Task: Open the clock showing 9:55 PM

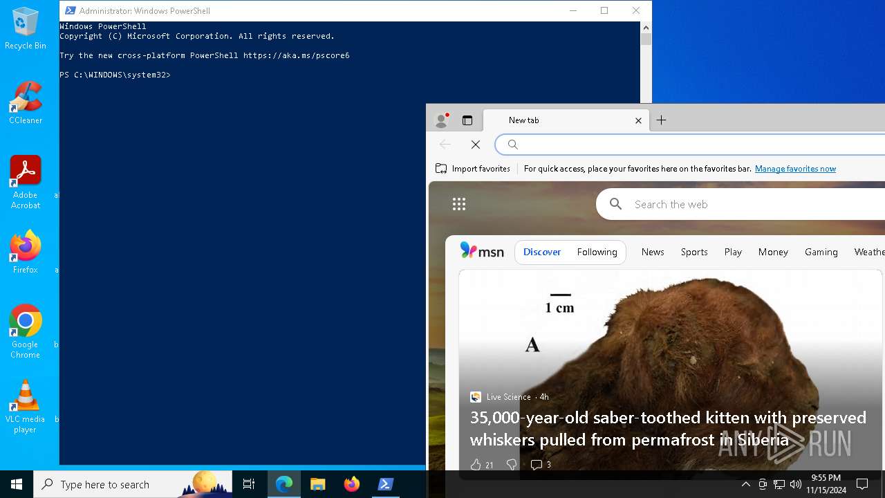Action: click(x=826, y=484)
